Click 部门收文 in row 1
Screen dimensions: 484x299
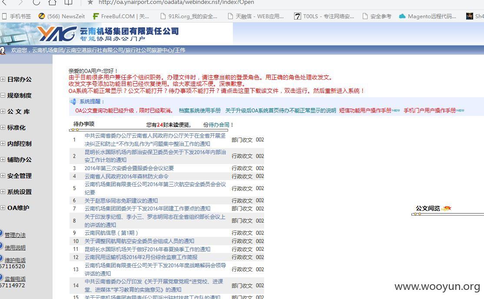[x=242, y=140]
